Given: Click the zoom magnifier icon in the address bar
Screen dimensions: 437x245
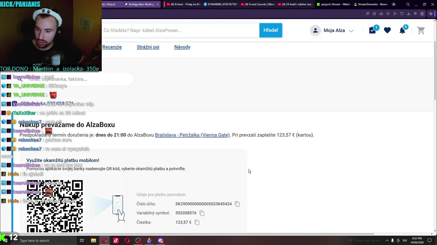Looking at the screenshot, I should tap(368, 14).
